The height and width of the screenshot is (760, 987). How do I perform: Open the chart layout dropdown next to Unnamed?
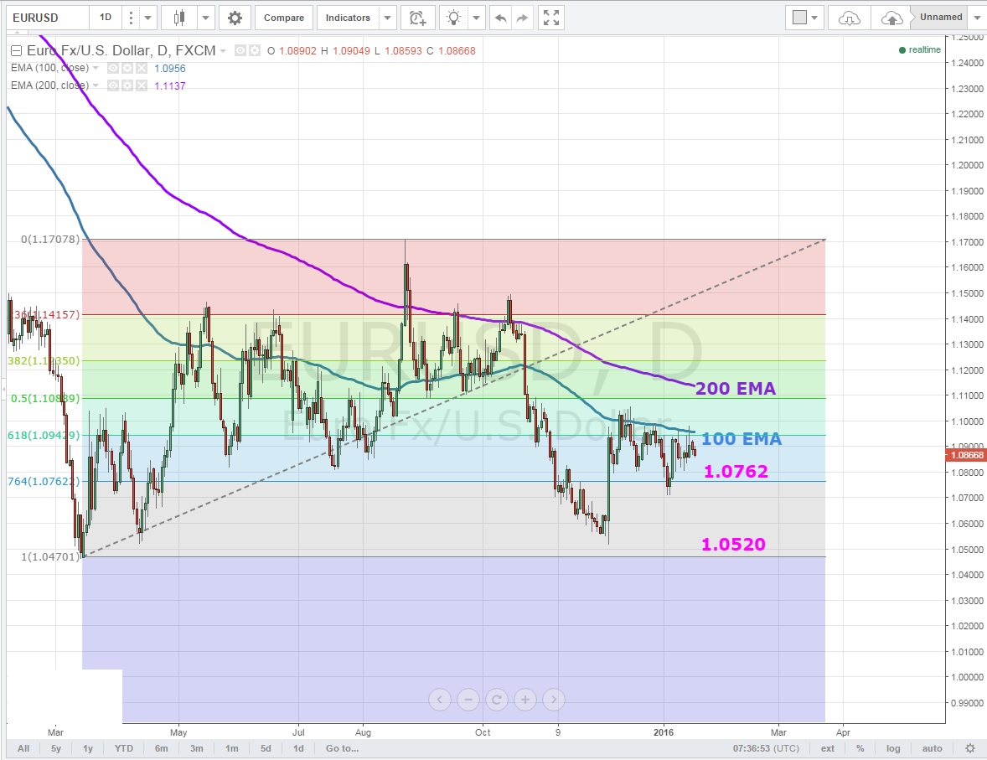977,18
